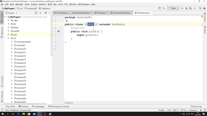
Task: Toggle the 1: Project side tab
Action: click(x=2, y=17)
